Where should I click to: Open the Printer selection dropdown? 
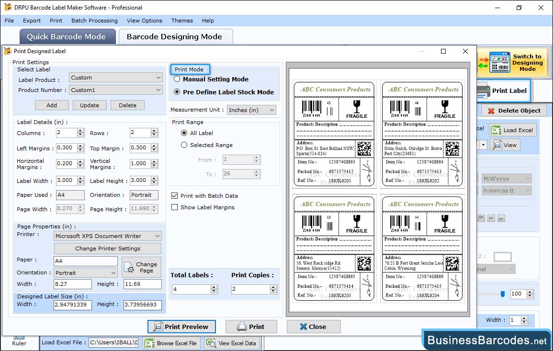(108, 236)
